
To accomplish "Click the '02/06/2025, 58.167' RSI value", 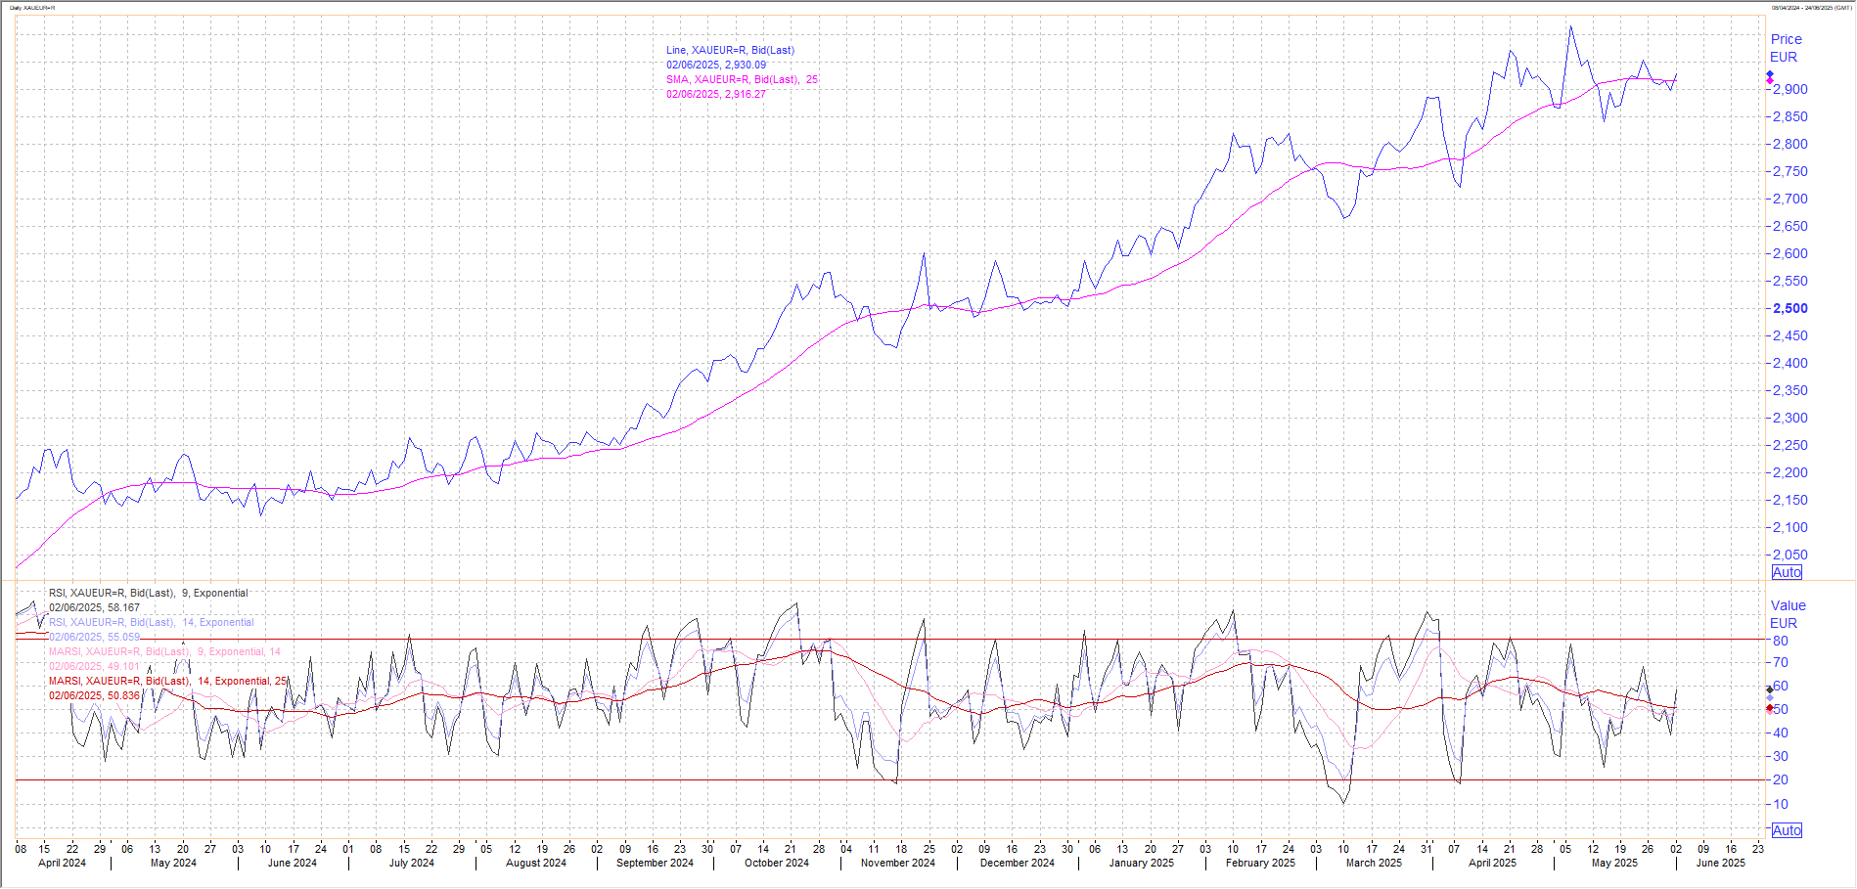I will [x=94, y=607].
